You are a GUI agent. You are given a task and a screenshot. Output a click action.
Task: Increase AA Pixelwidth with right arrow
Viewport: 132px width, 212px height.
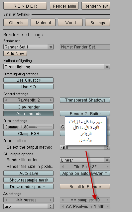point(107,206)
